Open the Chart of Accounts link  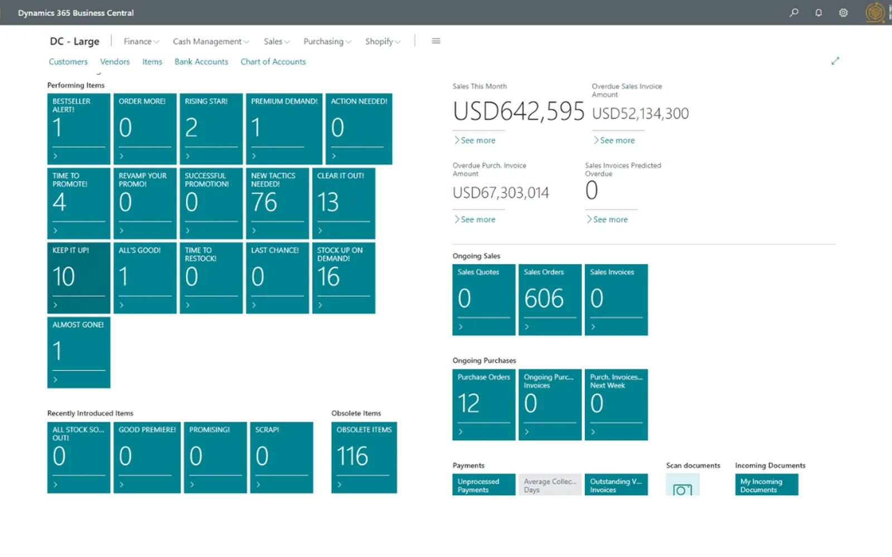click(x=273, y=62)
